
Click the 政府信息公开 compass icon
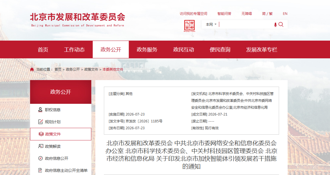pos(40,159)
